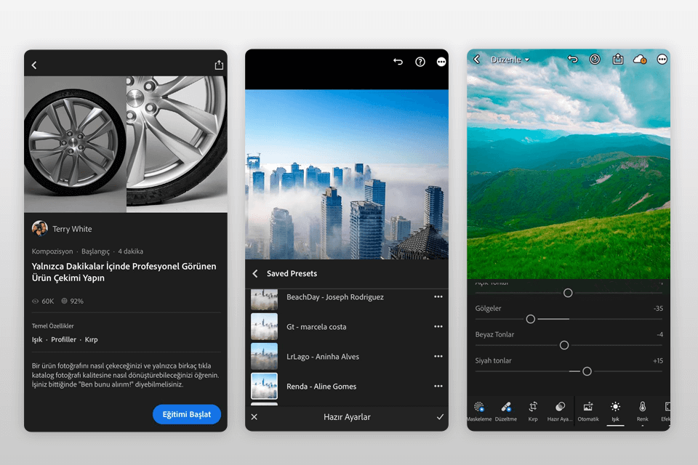The width and height of the screenshot is (698, 465).
Task: Tap the undo arrow above the mountain photo
Action: (x=574, y=59)
